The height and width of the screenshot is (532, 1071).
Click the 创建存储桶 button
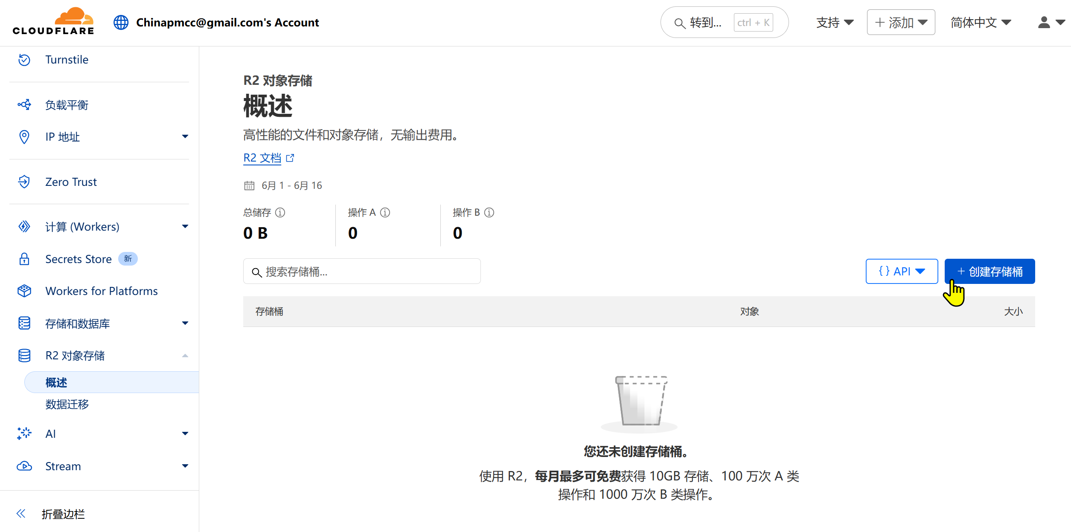989,272
